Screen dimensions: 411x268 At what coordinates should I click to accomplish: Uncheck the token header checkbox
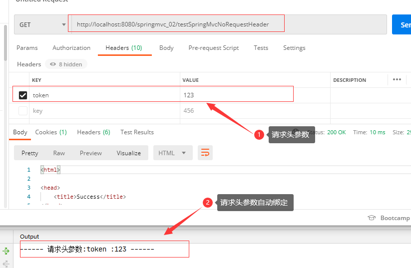[23, 95]
